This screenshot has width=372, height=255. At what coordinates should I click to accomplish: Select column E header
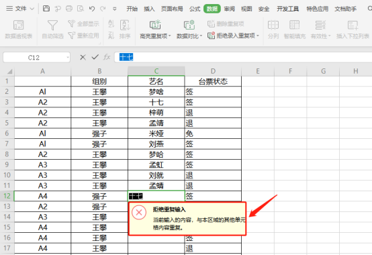pos(258,71)
